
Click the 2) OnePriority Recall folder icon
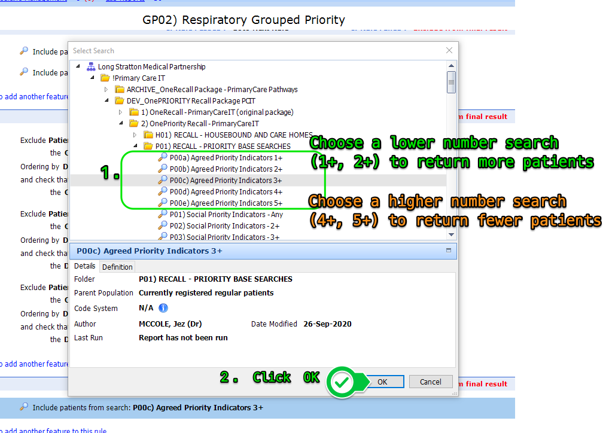134,123
